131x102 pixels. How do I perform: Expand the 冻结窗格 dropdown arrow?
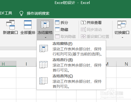coord(46,37)
